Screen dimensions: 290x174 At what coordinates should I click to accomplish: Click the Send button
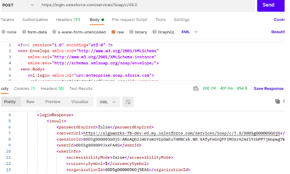click(269, 5)
